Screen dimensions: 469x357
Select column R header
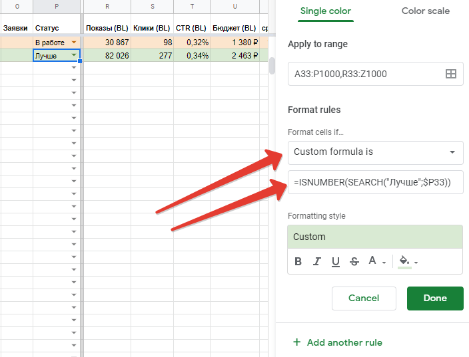[x=107, y=7]
